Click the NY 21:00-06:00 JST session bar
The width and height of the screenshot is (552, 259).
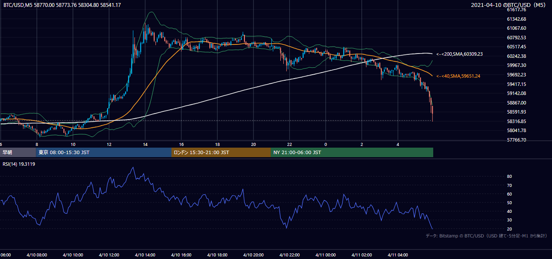tap(352, 152)
